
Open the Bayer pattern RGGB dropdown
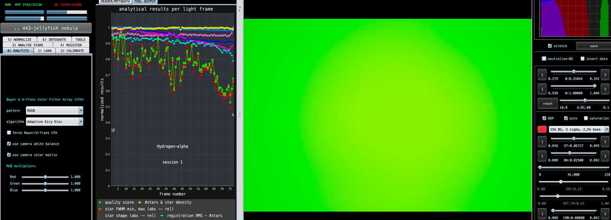point(55,110)
